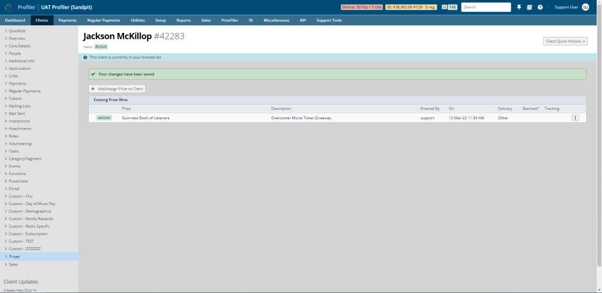Click Overcomer Movie Ticket Giveaway description
The height and width of the screenshot is (293, 602).
(x=301, y=118)
